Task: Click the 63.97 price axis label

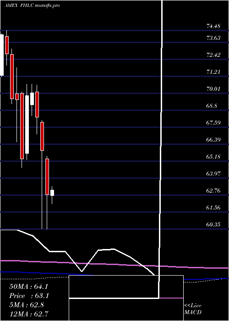Action: point(213,174)
